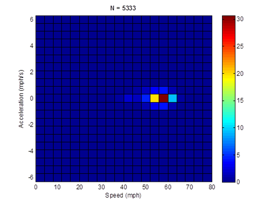Viewport: 272px width, 204px height.
Task: Click colorbar tick label 15
Action: (x=240, y=101)
